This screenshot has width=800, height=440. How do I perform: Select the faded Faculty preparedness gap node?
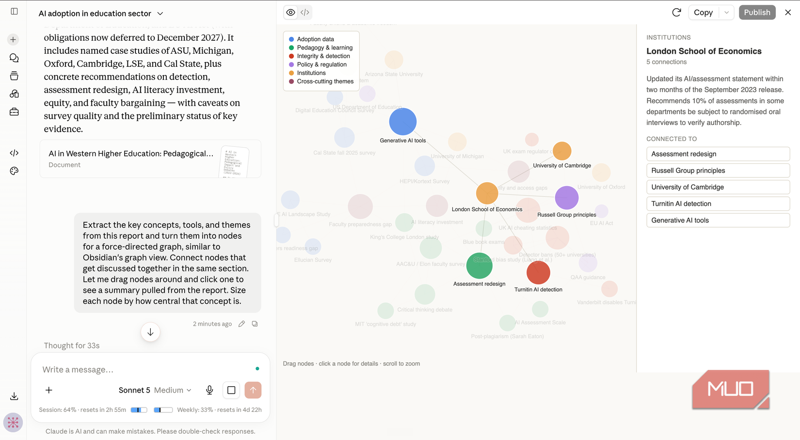(x=360, y=206)
